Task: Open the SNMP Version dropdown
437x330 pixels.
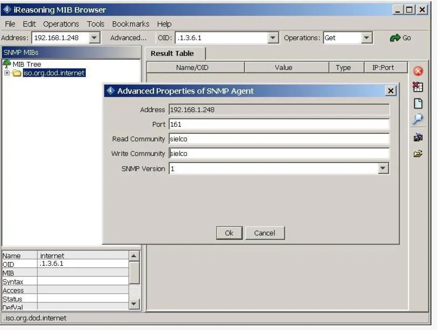Action: click(383, 168)
